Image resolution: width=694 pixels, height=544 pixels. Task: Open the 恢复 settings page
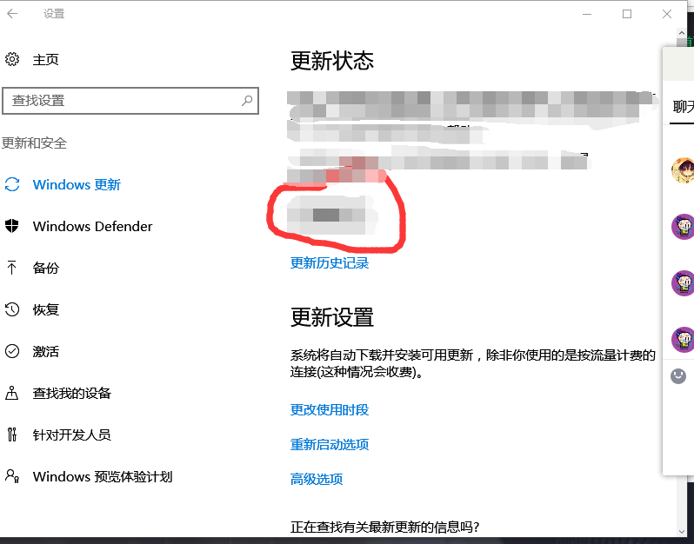[45, 309]
